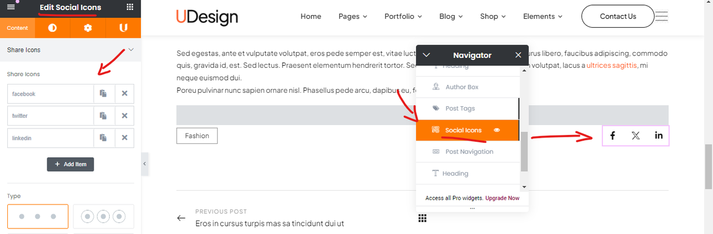
Task: Remove the facebook item
Action: (x=125, y=94)
